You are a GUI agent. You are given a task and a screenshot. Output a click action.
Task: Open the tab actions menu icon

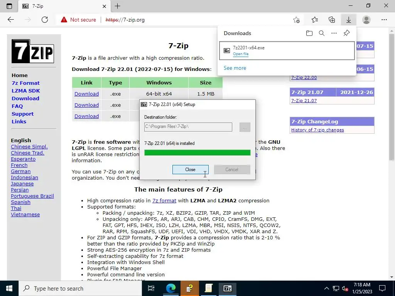(x=9, y=6)
